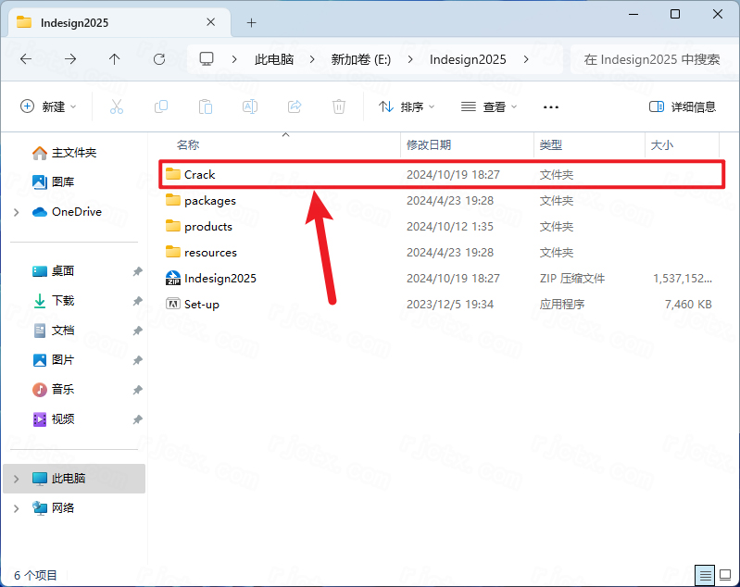740x587 pixels.
Task: Toggle the details pane (详细信息)
Action: pos(683,106)
